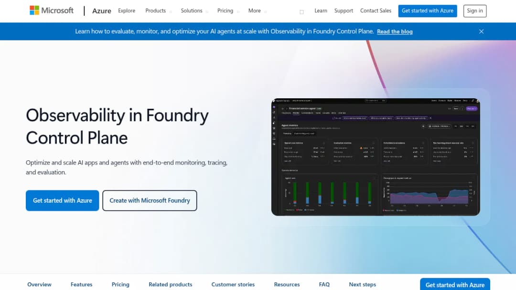Click bottom bar Get started with Azure button
The image size is (516, 290).
coord(455,284)
